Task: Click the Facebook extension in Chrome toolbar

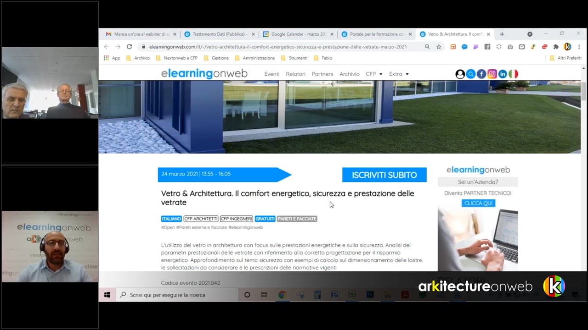Action: (x=487, y=47)
